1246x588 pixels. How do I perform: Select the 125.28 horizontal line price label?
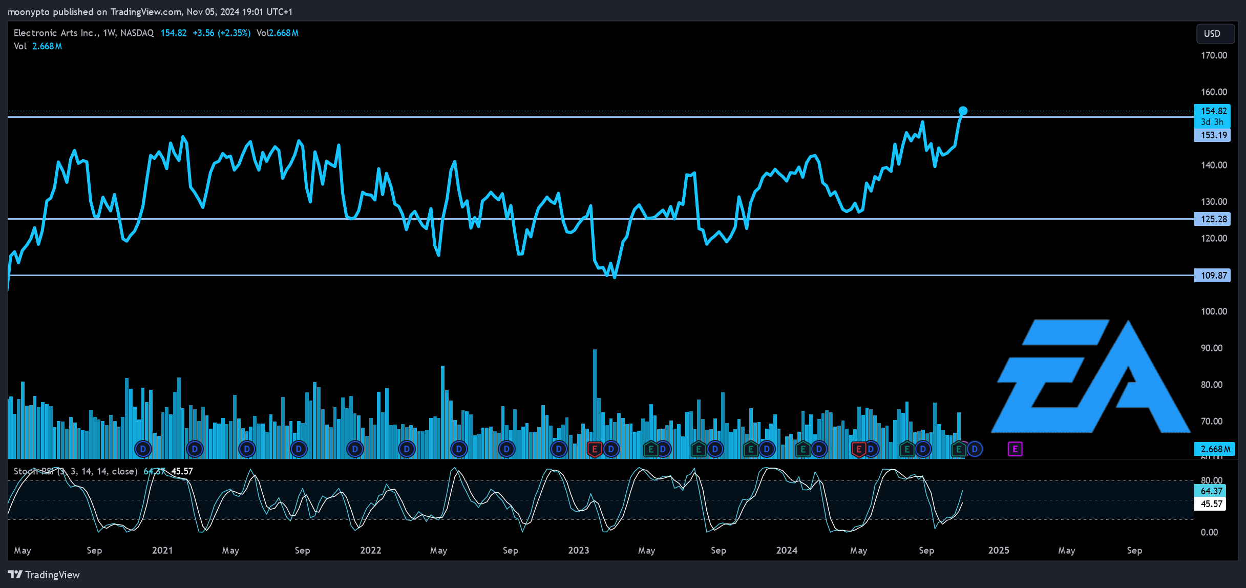pyautogui.click(x=1212, y=219)
